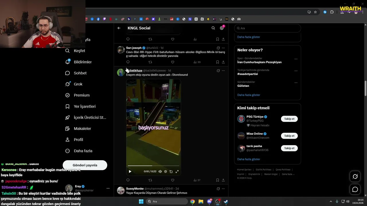This screenshot has width=367, height=206.
Task: Open options for İran Cumhurbaşkanı Pezeşkiyan trend
Action: (x=296, y=59)
